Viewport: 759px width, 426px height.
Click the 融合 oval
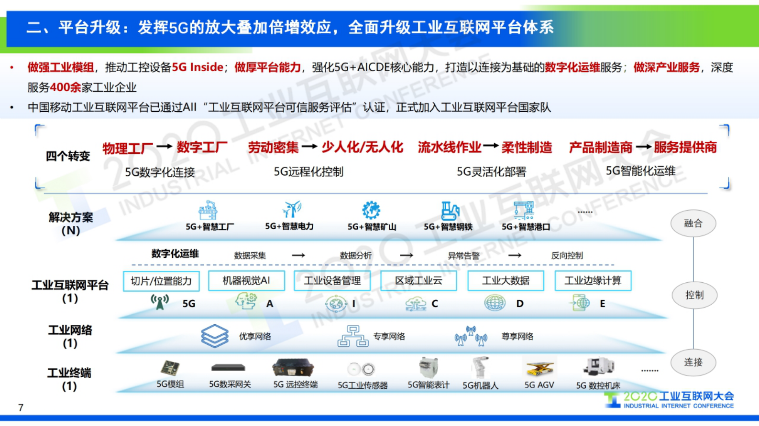click(693, 224)
